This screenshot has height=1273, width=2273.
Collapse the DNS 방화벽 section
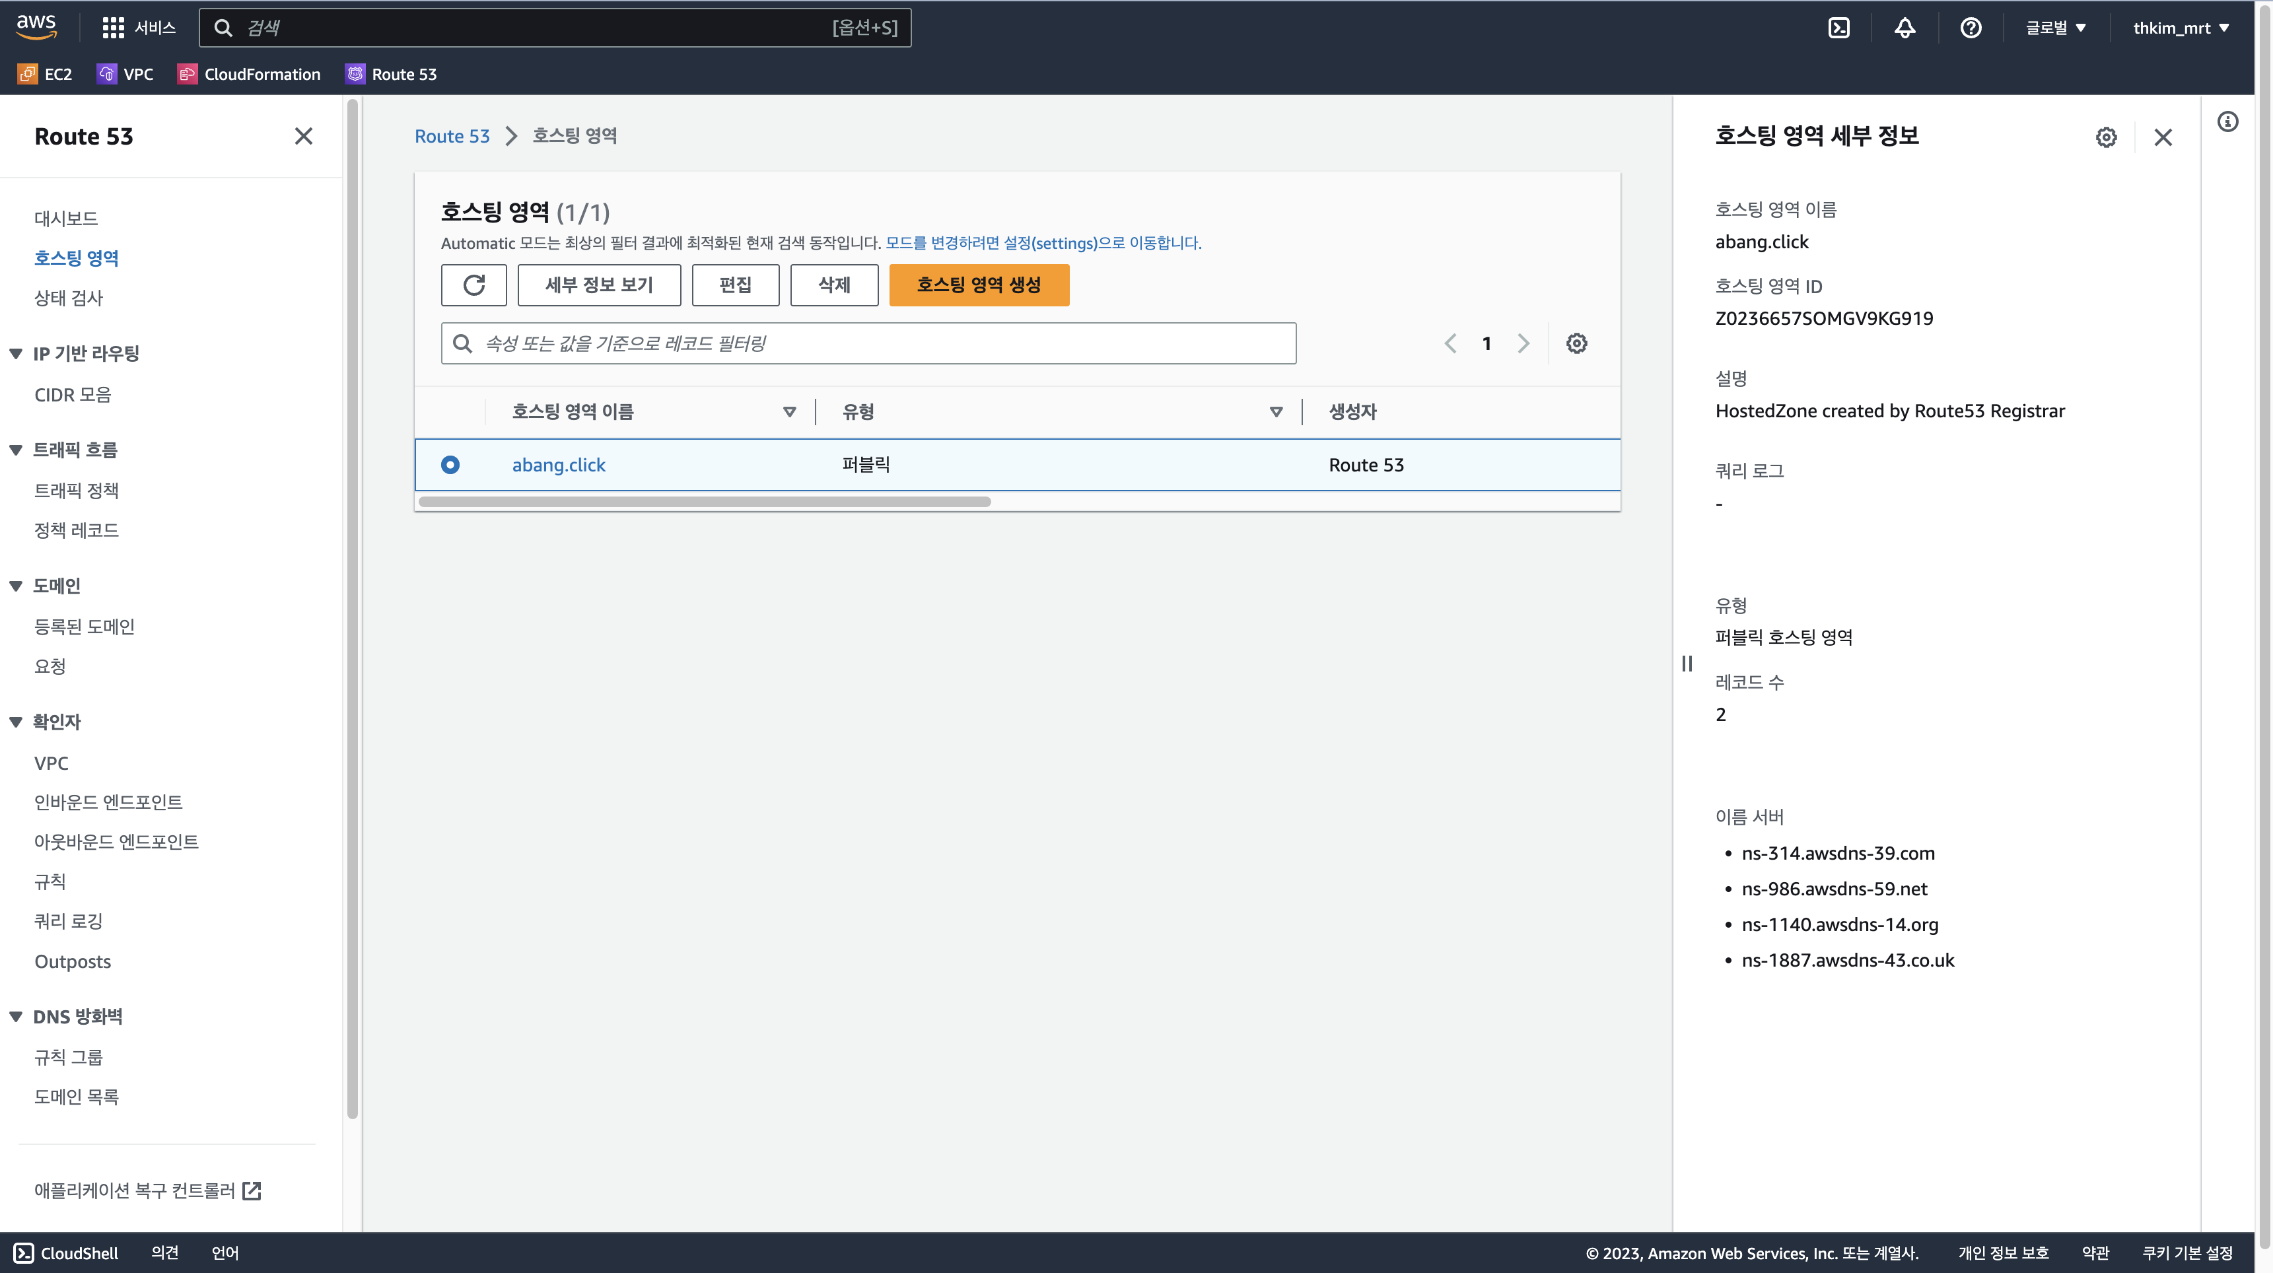point(16,1016)
